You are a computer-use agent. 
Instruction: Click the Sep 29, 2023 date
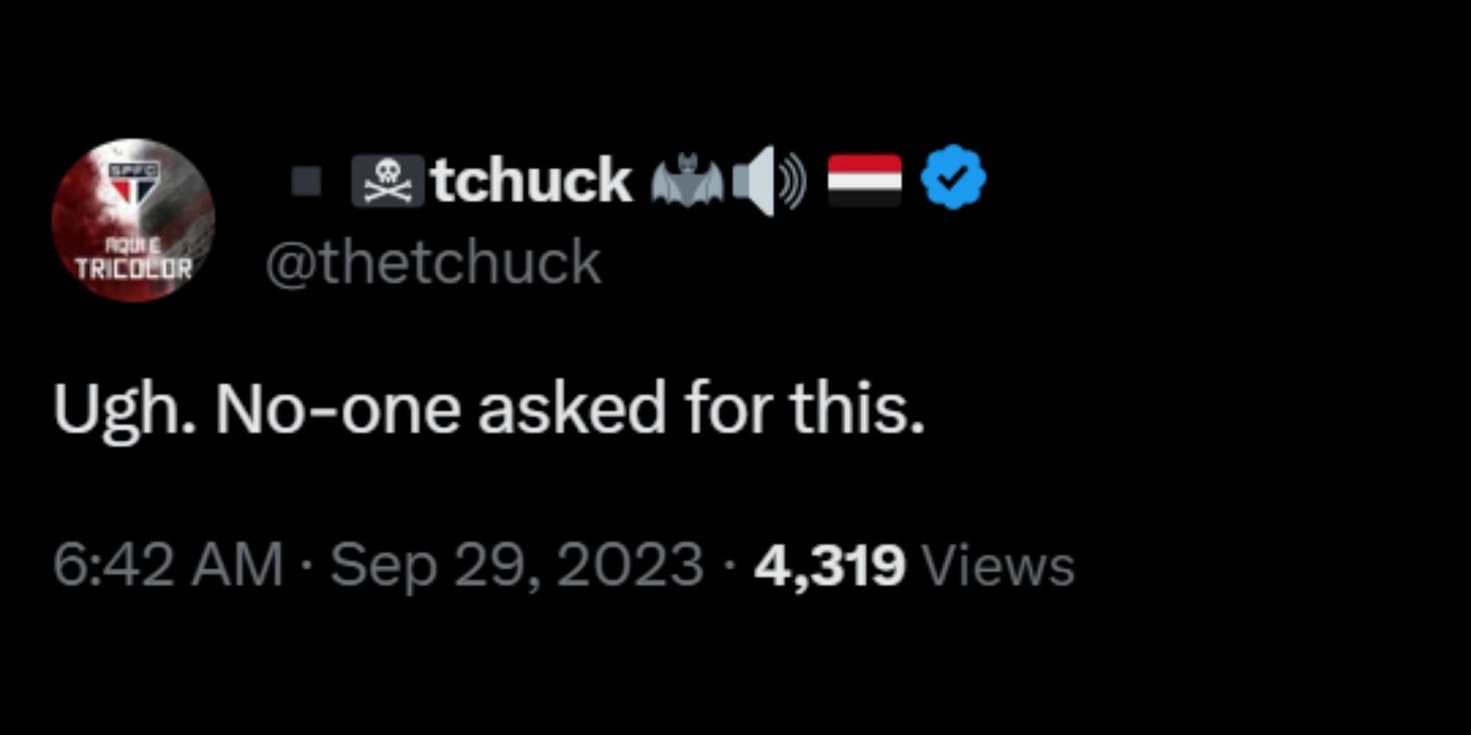click(516, 565)
